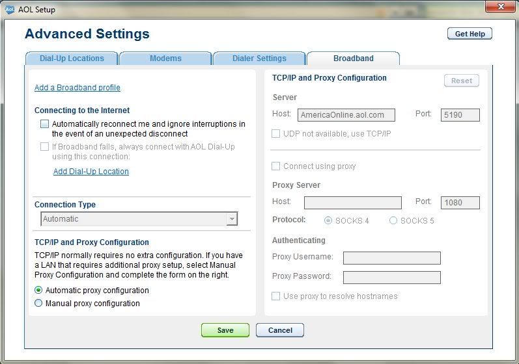519x364 pixels.
Task: Click the Connecting to the Internet heading
Action: [82, 110]
